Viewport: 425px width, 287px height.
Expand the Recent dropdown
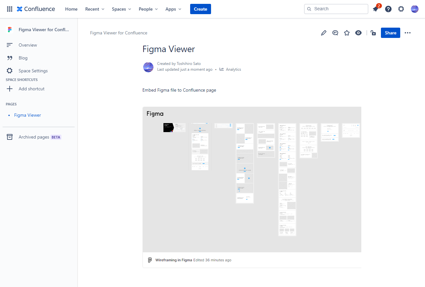[x=95, y=9]
